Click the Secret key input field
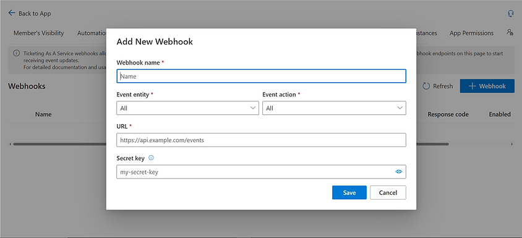 261,172
